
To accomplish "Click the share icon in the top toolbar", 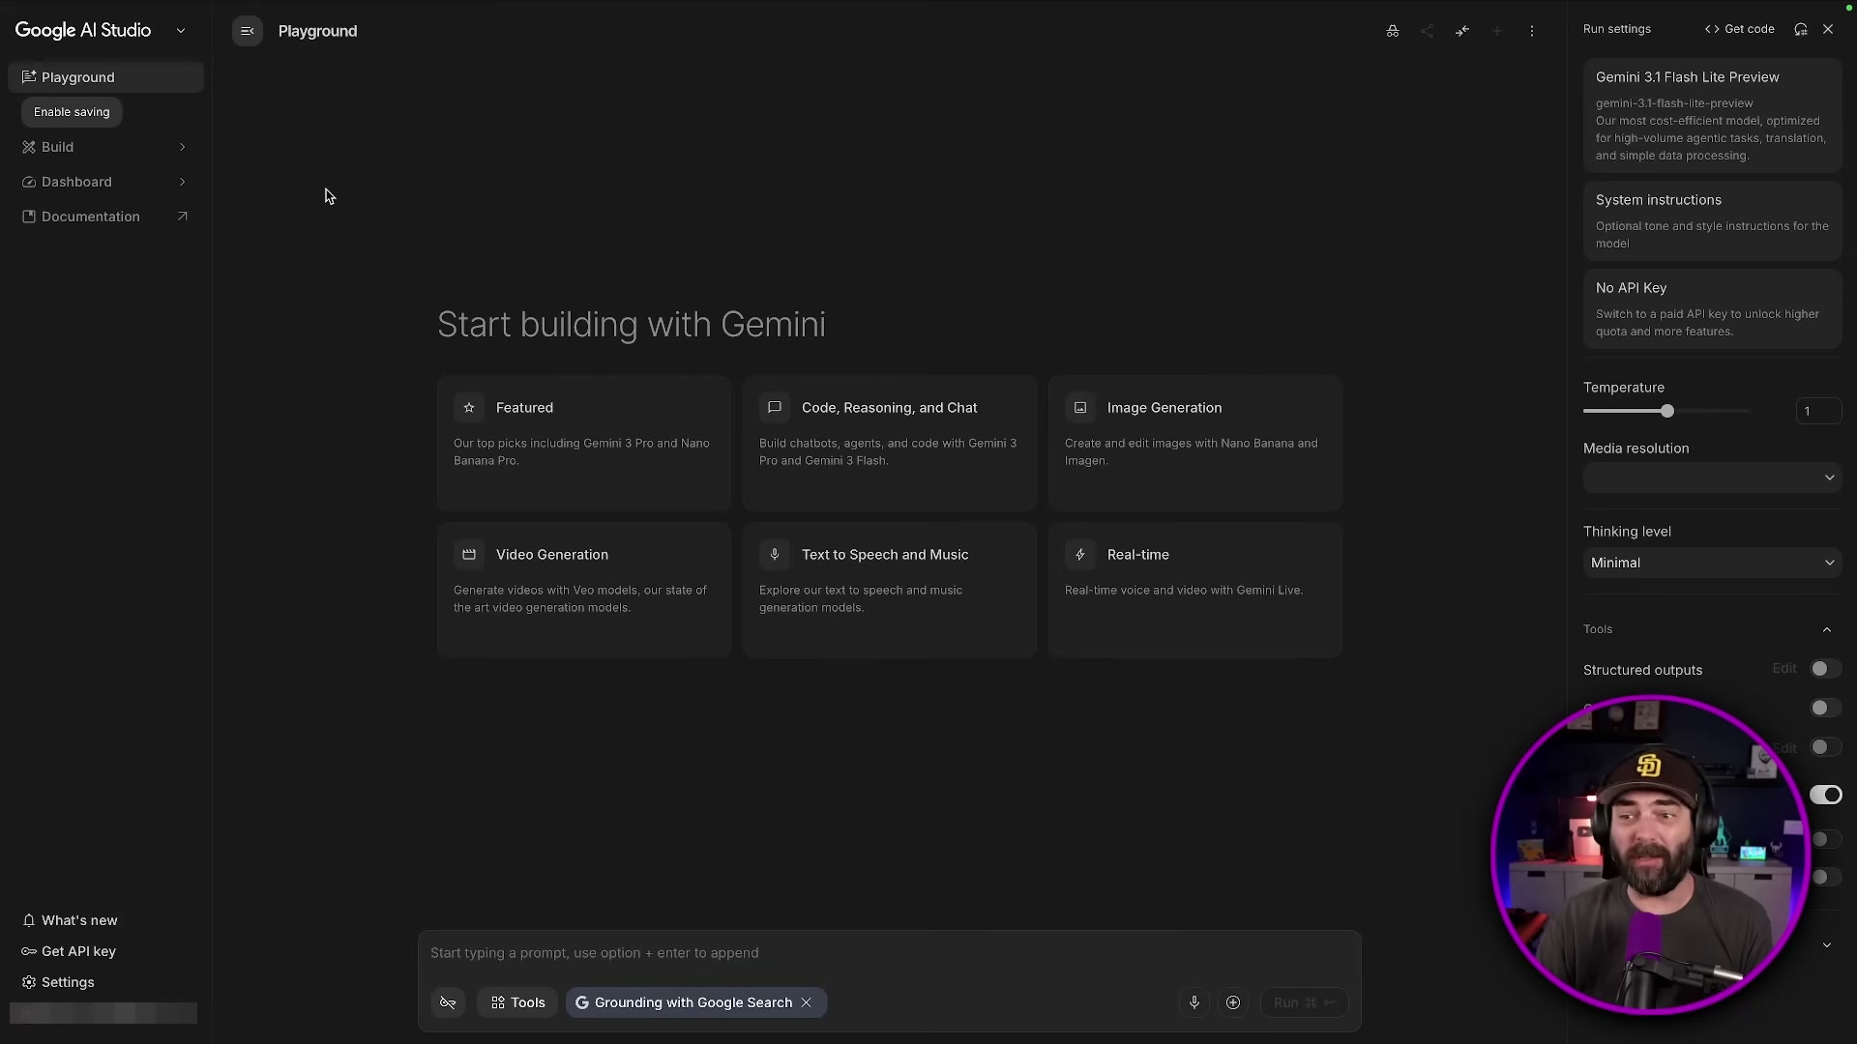I will pyautogui.click(x=1427, y=30).
